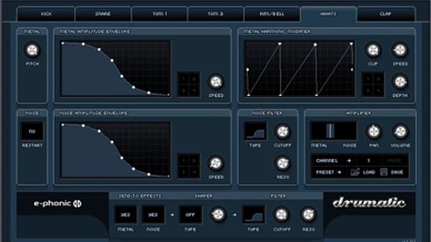Click the Noise Filter Cutoff knob
The height and width of the screenshot is (242, 431).
click(283, 132)
